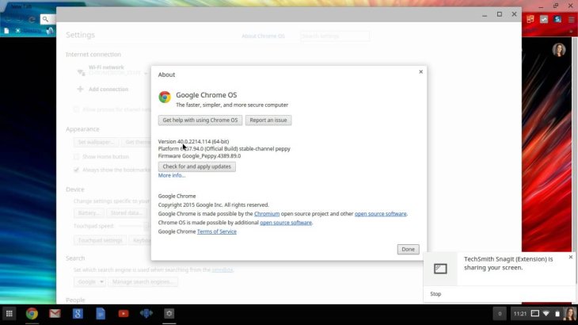578x325 pixels.
Task: Open Wi-Fi status in the system tray
Action: pyautogui.click(x=546, y=314)
